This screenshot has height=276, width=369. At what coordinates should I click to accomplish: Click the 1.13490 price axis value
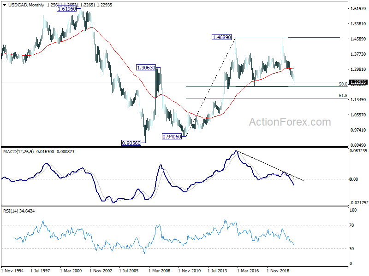358,100
